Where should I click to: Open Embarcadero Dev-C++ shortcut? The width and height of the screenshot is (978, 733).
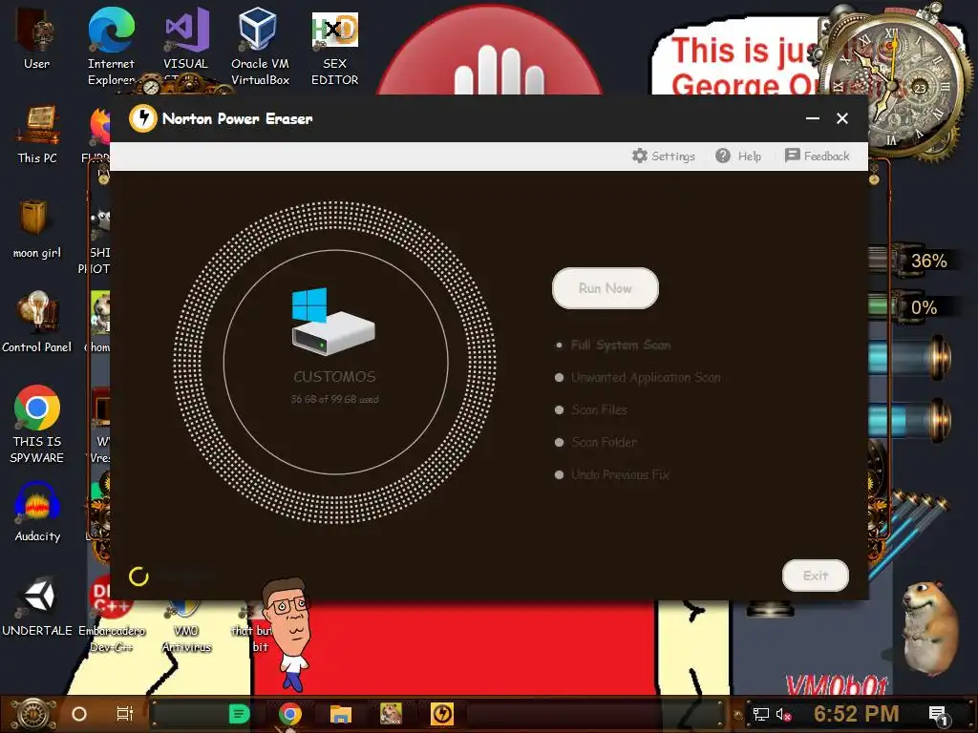pos(111,614)
